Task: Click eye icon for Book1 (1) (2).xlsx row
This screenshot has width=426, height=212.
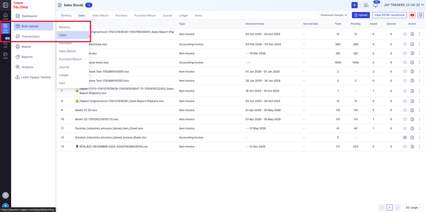Action: tap(405, 110)
